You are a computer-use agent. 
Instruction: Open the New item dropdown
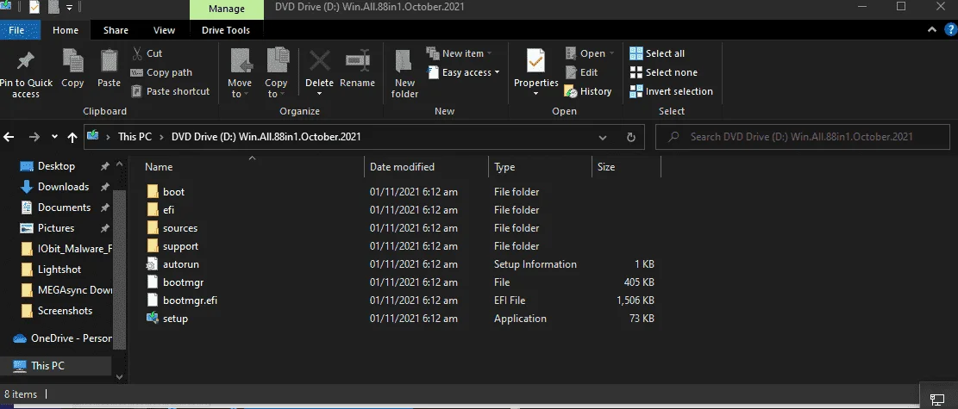pyautogui.click(x=459, y=53)
